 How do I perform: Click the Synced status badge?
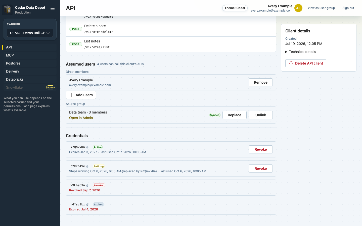215,115
